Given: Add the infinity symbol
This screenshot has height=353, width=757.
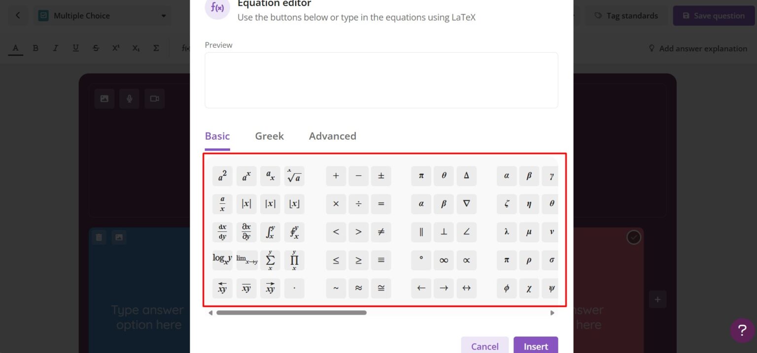Looking at the screenshot, I should pos(444,260).
